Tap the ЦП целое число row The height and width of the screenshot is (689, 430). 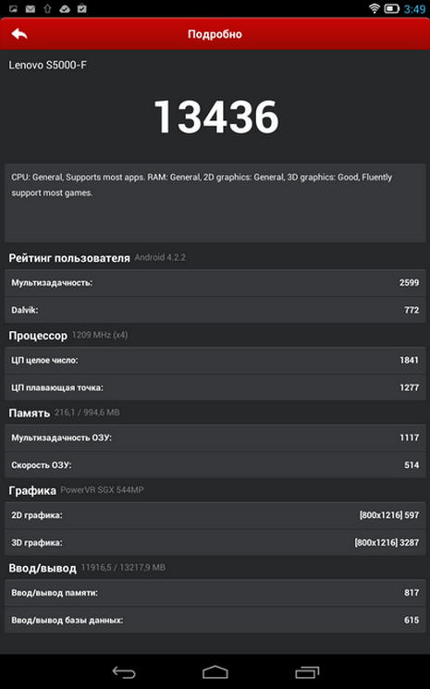point(215,361)
